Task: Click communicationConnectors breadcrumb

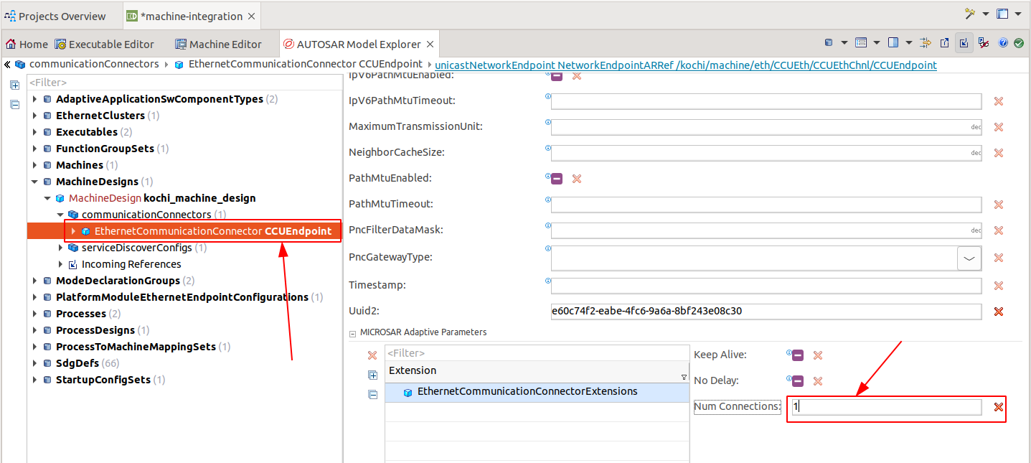Action: coord(94,64)
